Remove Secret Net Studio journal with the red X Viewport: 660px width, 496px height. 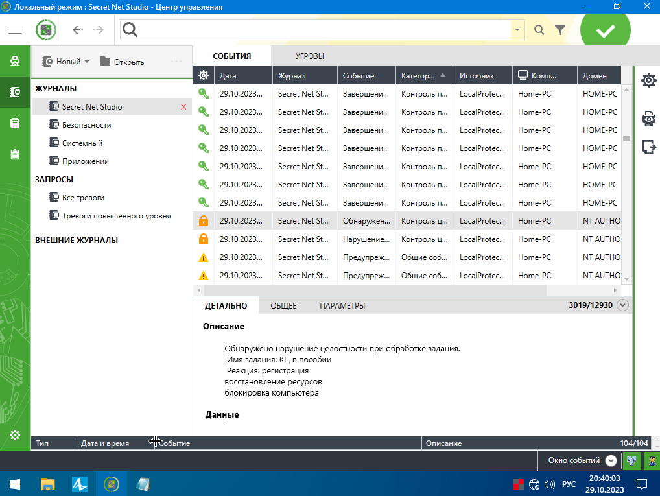(183, 107)
